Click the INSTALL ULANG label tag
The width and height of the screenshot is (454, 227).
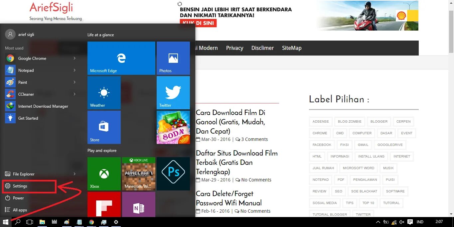click(371, 157)
